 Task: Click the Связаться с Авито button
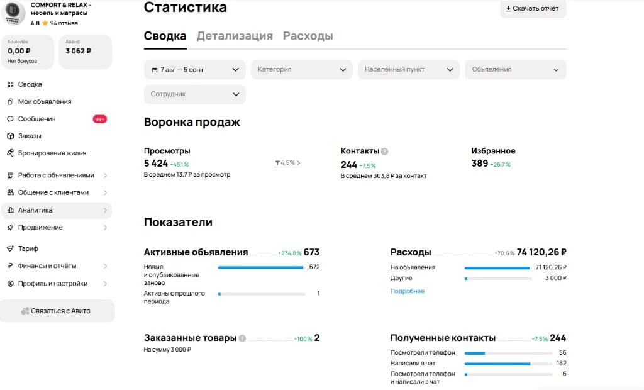point(57,311)
